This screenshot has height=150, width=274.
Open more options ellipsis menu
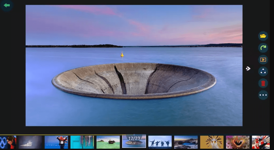point(263,95)
